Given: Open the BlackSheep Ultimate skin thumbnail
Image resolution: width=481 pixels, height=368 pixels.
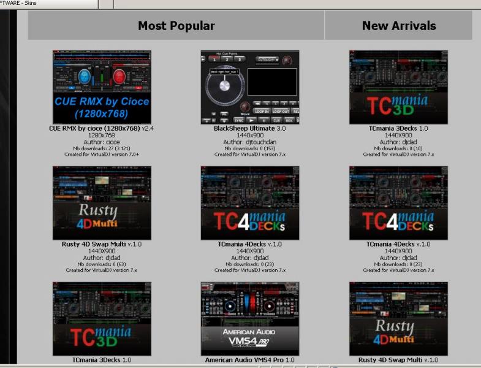Looking at the screenshot, I should pyautogui.click(x=250, y=87).
